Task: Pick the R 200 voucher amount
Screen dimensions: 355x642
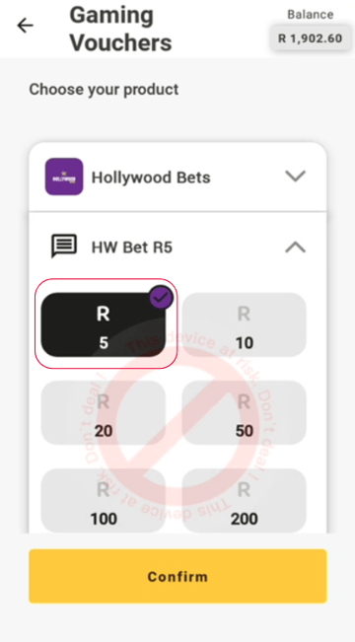Action: click(244, 500)
